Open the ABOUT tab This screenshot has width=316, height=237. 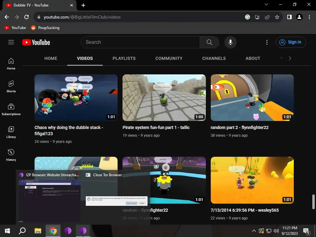coord(253,58)
